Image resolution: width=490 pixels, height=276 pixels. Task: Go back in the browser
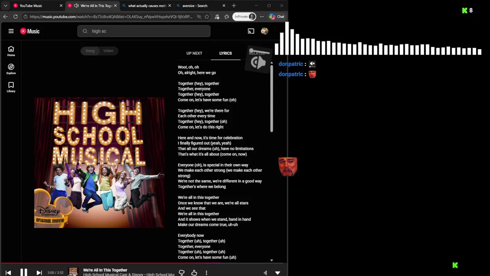pos(5,16)
